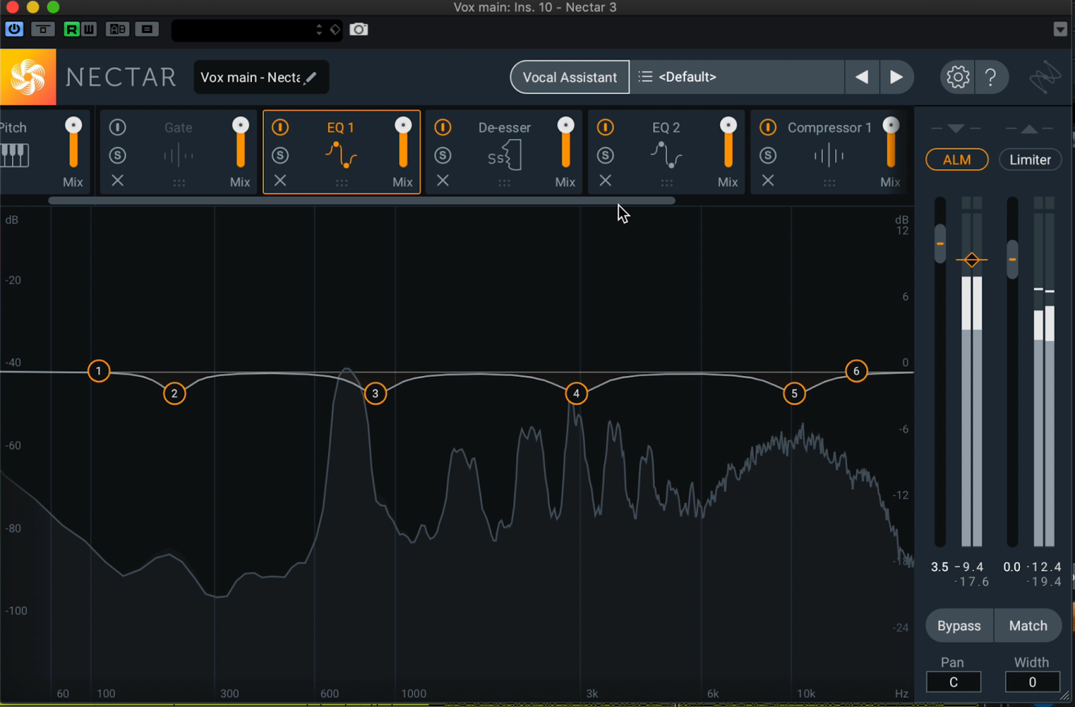Toggle EQ 1 module power

pos(280,127)
